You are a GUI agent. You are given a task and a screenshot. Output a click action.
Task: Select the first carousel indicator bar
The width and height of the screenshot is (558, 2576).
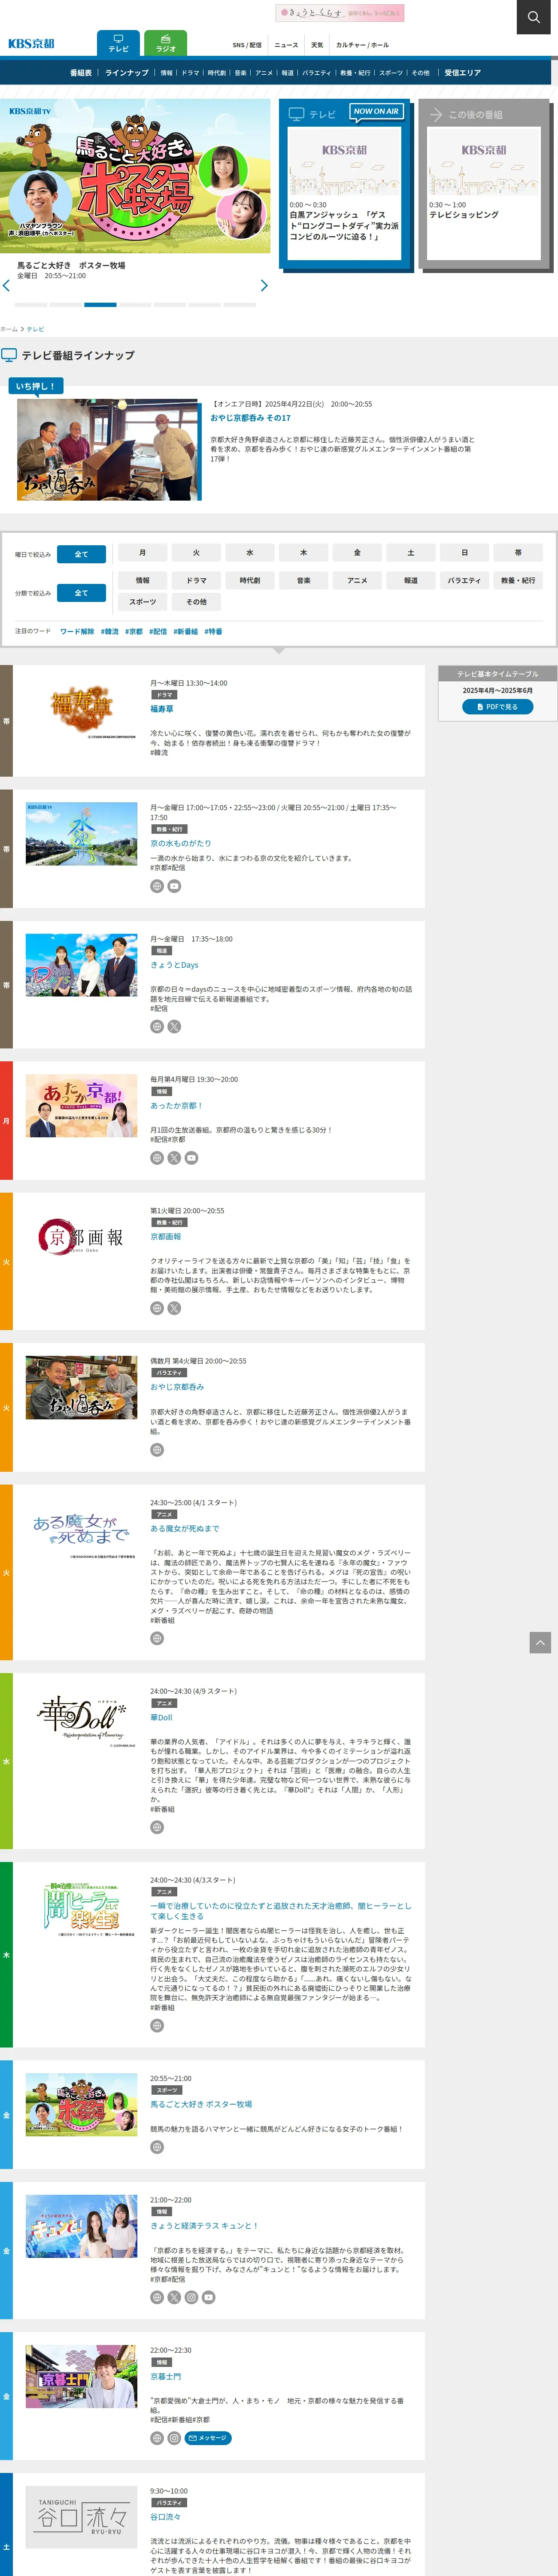31,304
